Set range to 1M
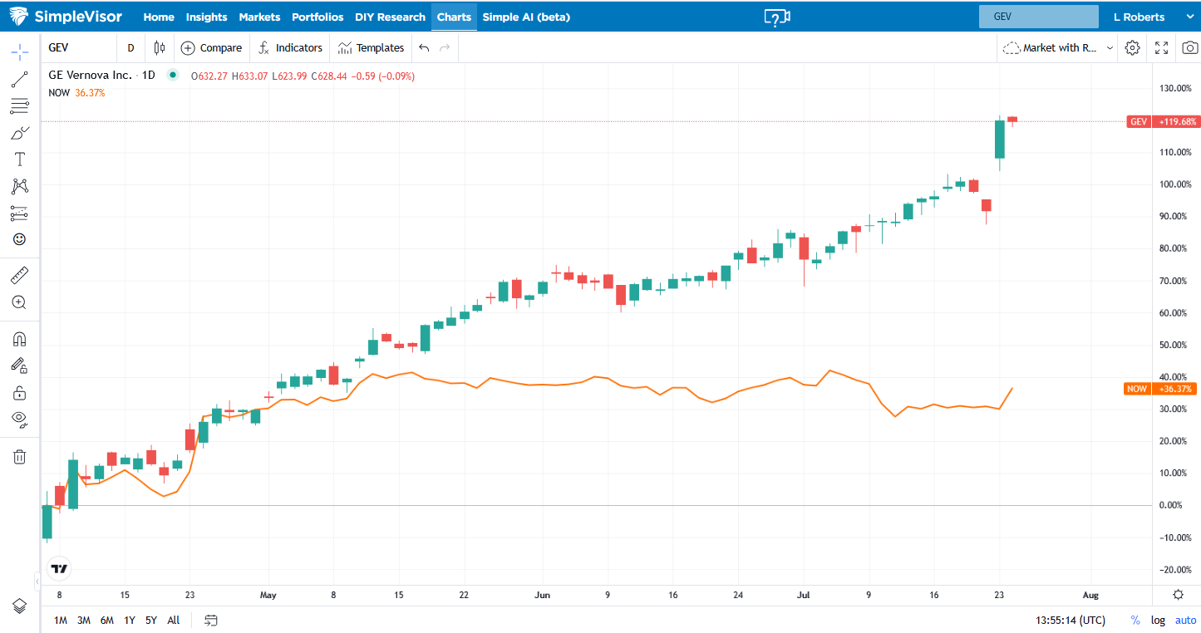The height and width of the screenshot is (633, 1201). click(61, 620)
